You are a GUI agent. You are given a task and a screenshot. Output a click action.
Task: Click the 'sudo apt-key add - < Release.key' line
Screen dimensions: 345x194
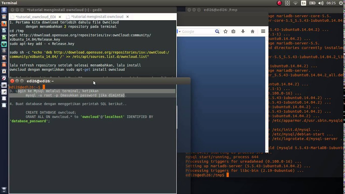coord(42,44)
